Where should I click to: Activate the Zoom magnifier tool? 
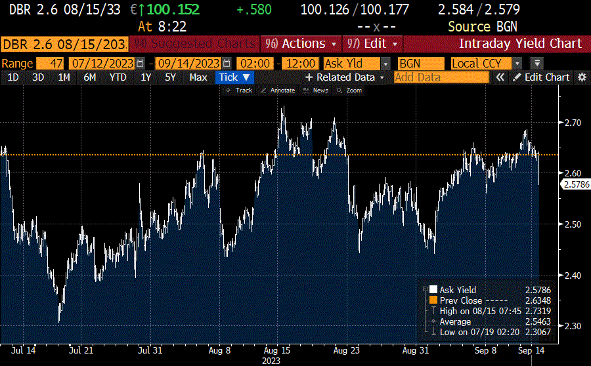(349, 91)
